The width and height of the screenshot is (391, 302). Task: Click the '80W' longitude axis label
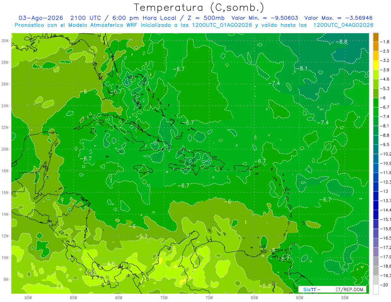pos(119,298)
